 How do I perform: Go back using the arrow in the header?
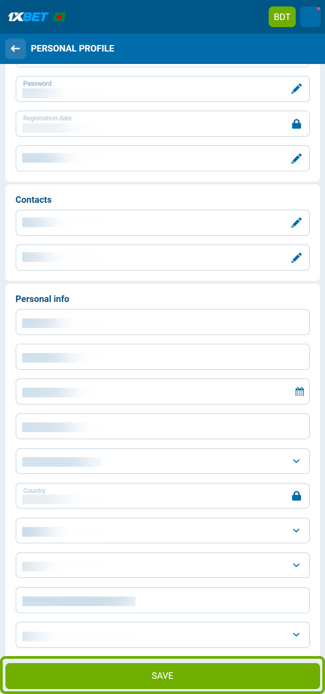pyautogui.click(x=16, y=48)
